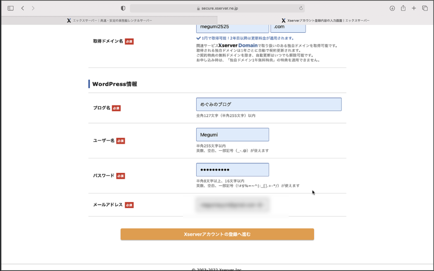Click the blurred メールアドレス field
434x271 pixels.
[x=233, y=205]
